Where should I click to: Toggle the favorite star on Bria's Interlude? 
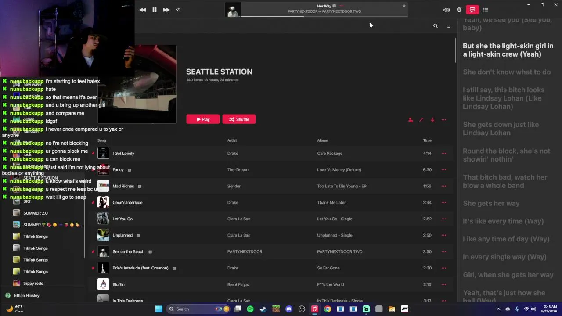tap(93, 268)
